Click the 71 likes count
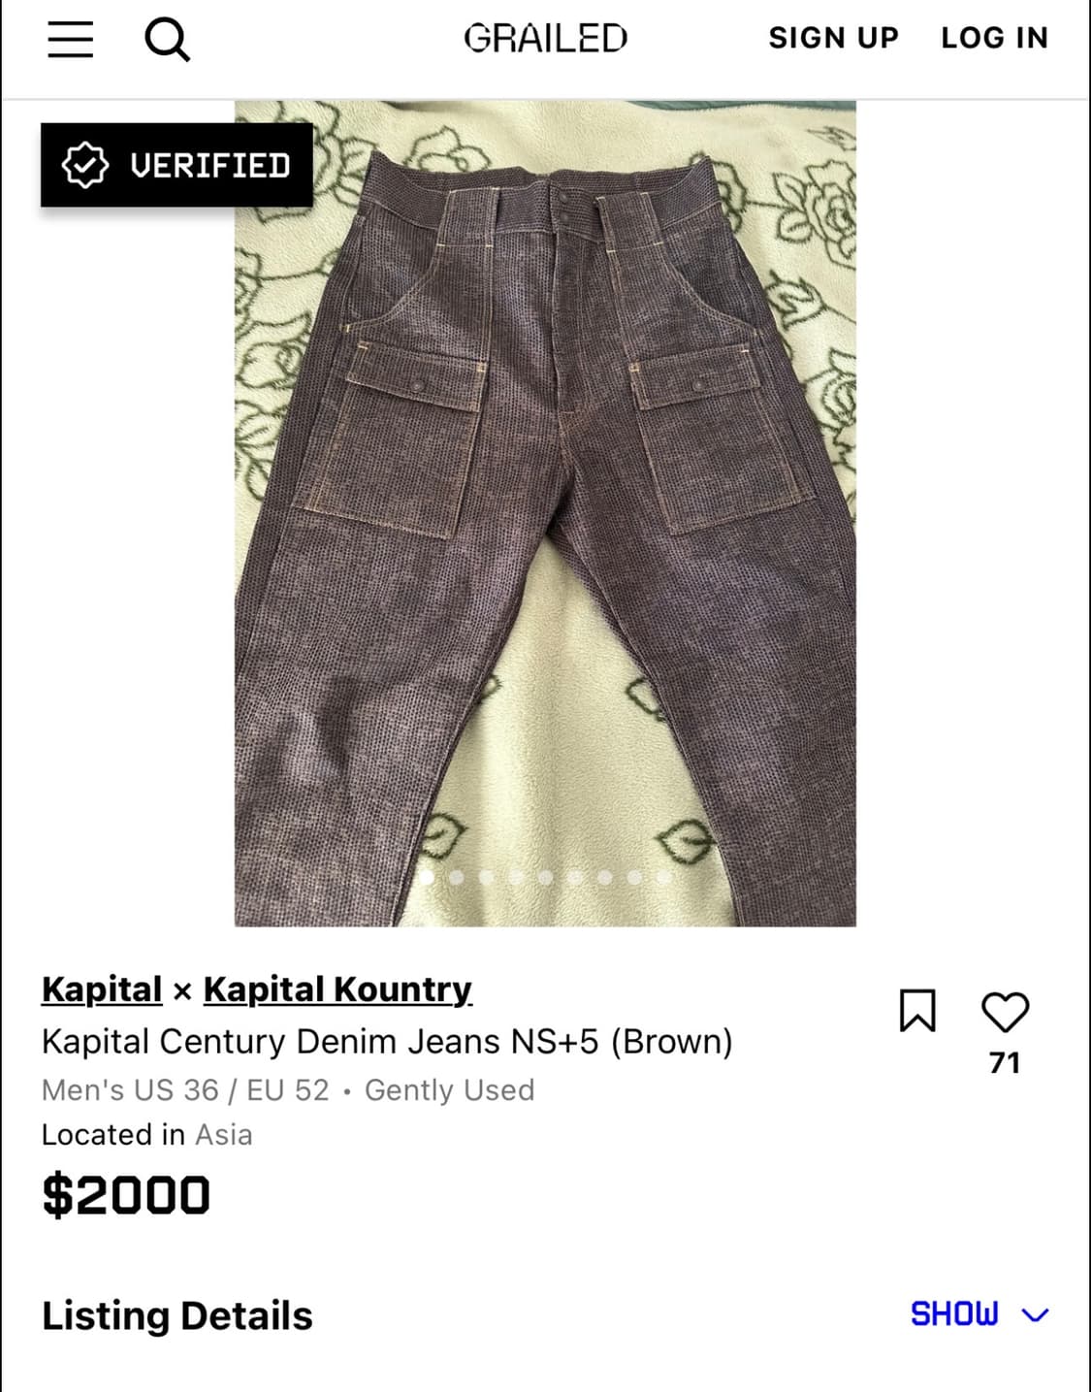This screenshot has width=1091, height=1392. tap(1005, 1063)
